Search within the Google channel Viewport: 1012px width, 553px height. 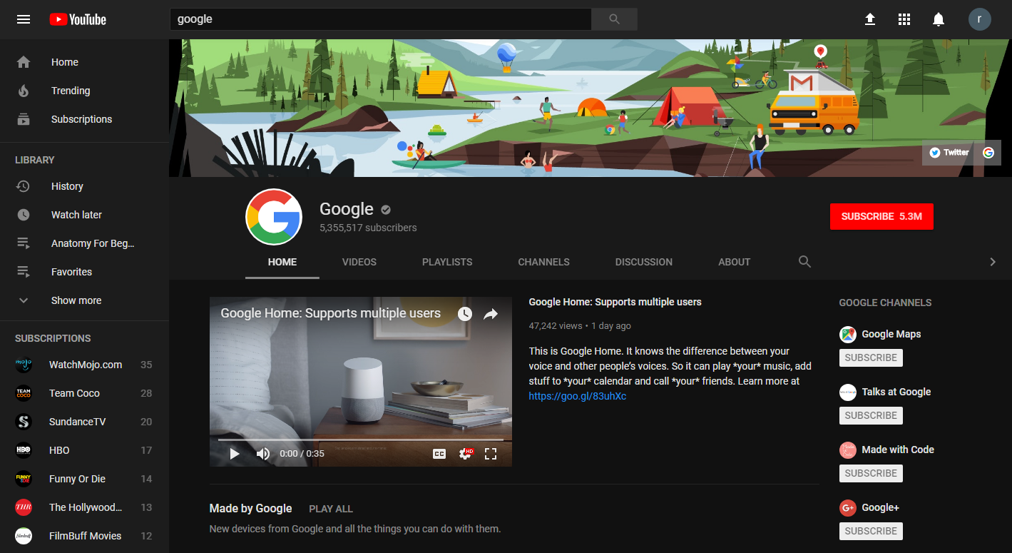804,262
